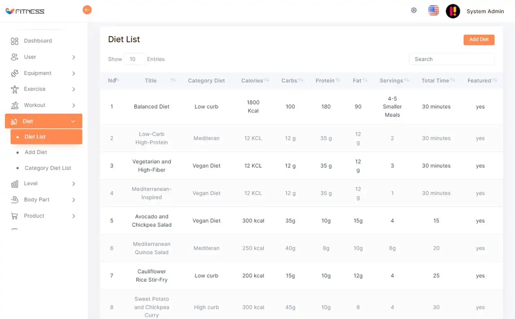
Task: Click the US flag language icon
Action: [x=433, y=10]
